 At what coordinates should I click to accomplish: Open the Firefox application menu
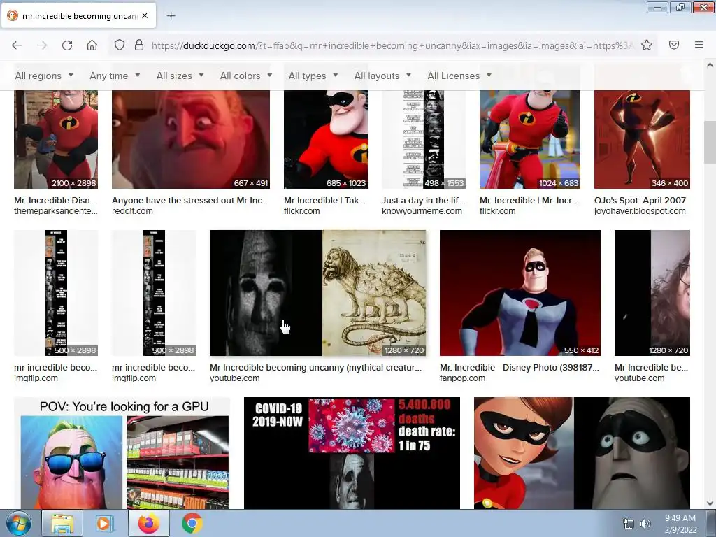(699, 45)
